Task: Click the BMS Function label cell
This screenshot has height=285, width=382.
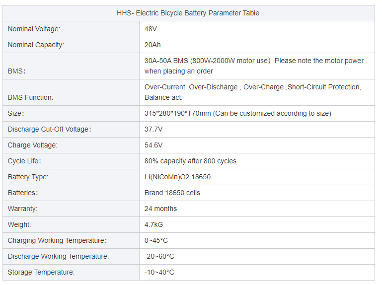Action: click(x=30, y=98)
